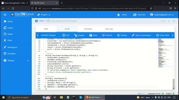This screenshot has height=100, width=179.
Task: Click the Refresh toolbar button
Action: click(x=107, y=35)
